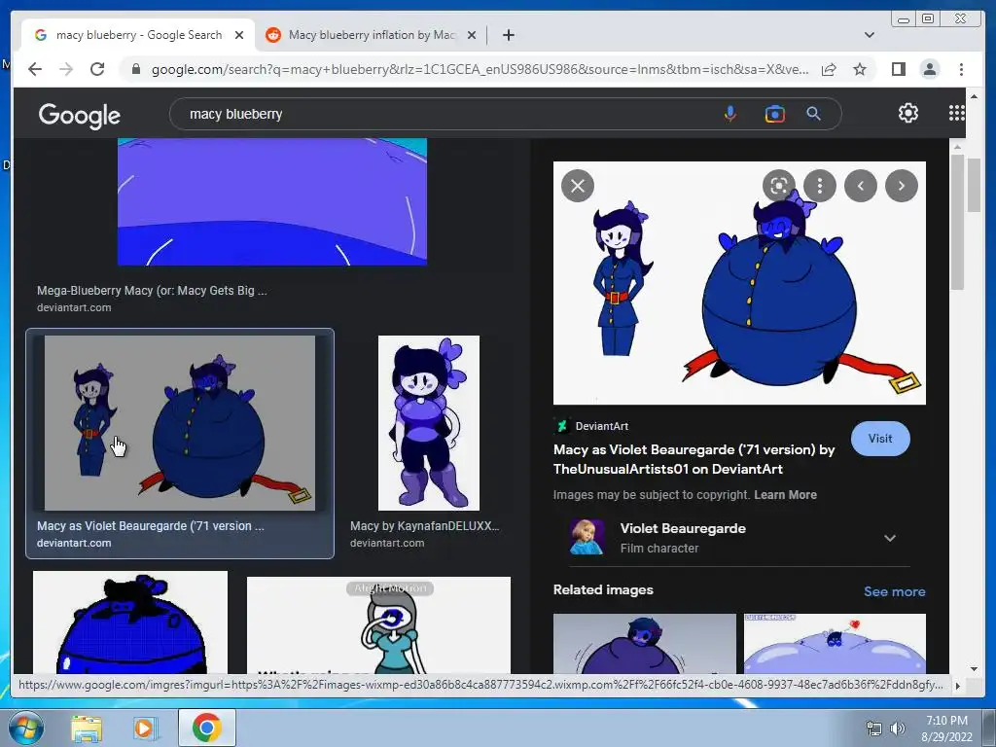Open Alight Motion watermark result thumbnail

378,625
